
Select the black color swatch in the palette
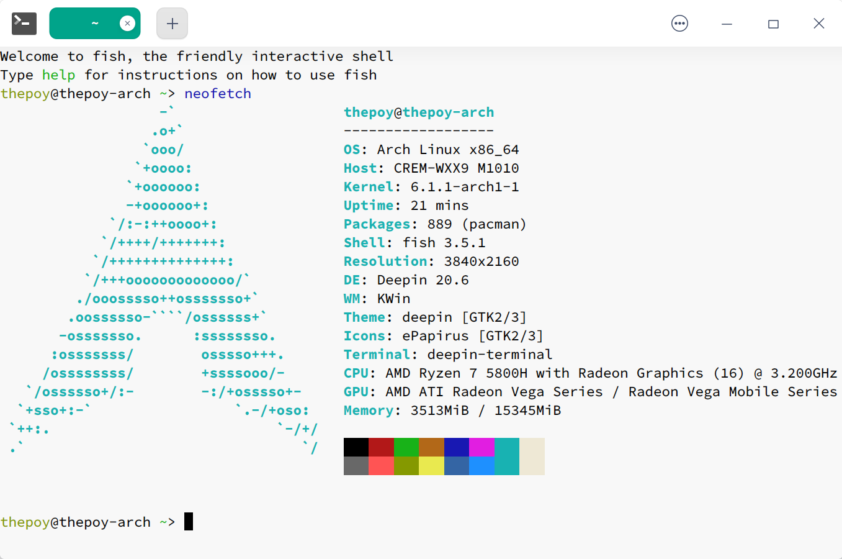(x=356, y=447)
